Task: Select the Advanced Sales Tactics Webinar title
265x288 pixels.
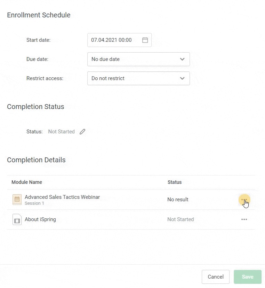Action: (62, 197)
